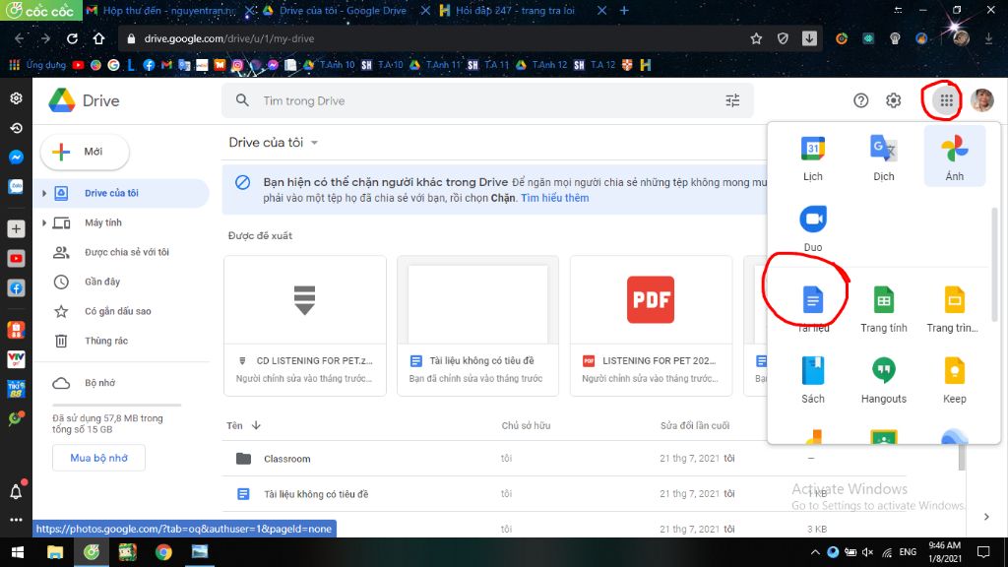Open Cốc Cốc download manager icon

(809, 38)
